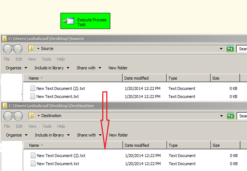This screenshot has width=247, height=171.
Task: Select the Execute Process Task box
Action: tap(85, 21)
